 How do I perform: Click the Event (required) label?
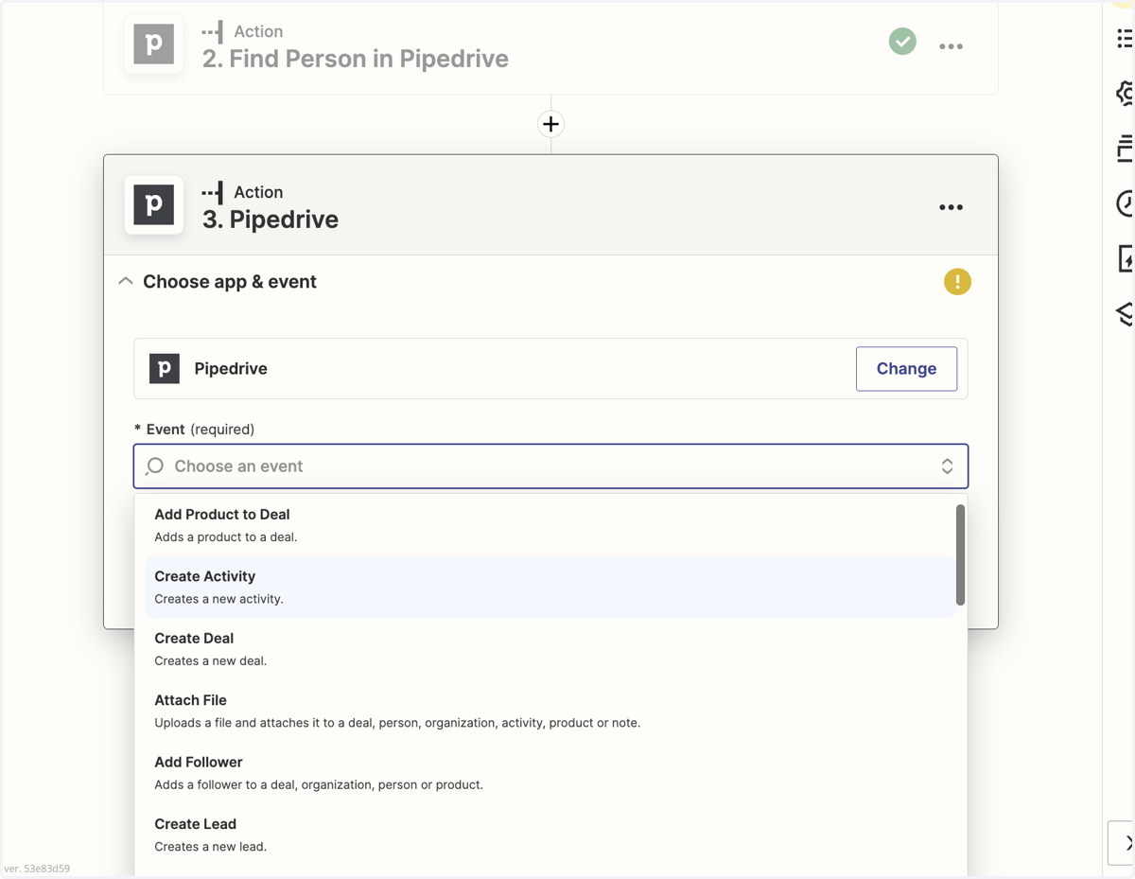pos(194,430)
